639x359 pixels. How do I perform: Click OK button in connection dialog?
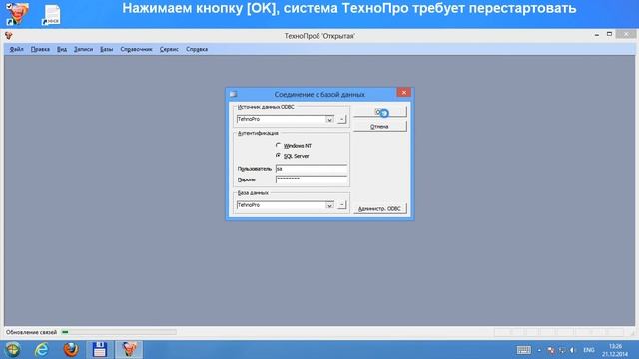point(379,112)
